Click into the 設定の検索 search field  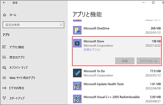coord(33,25)
